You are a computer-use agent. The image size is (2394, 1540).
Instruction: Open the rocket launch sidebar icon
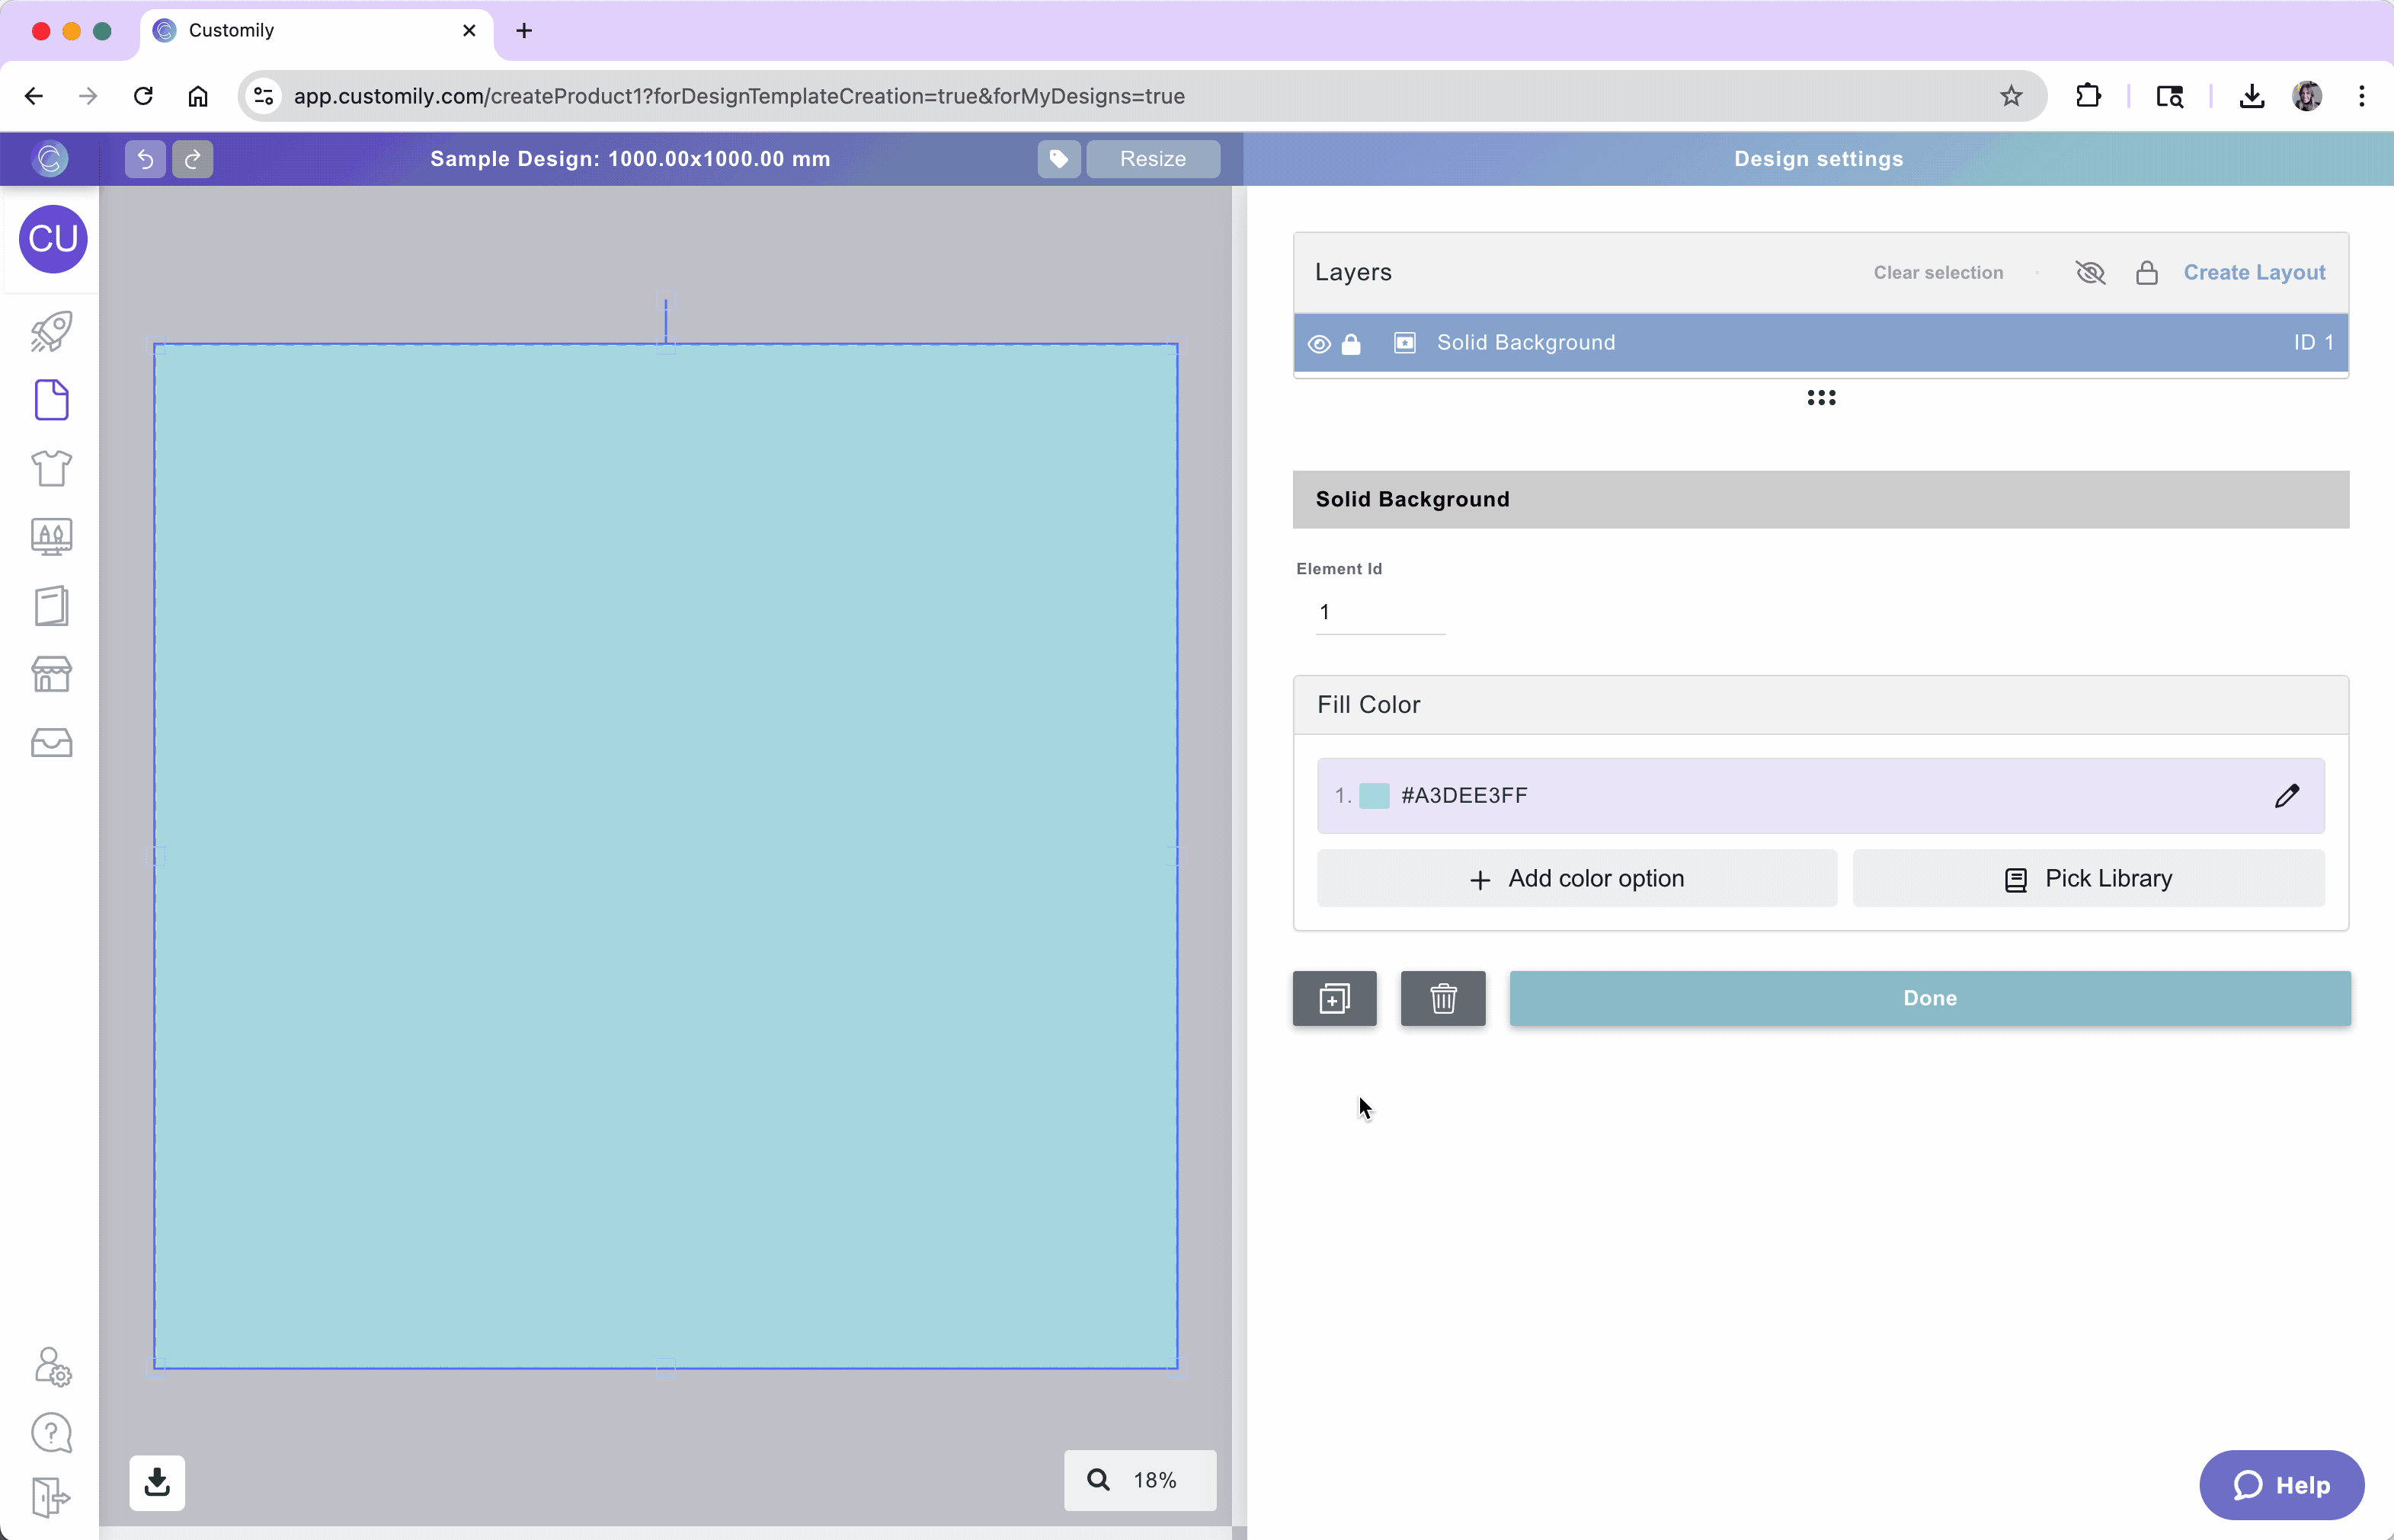[51, 330]
